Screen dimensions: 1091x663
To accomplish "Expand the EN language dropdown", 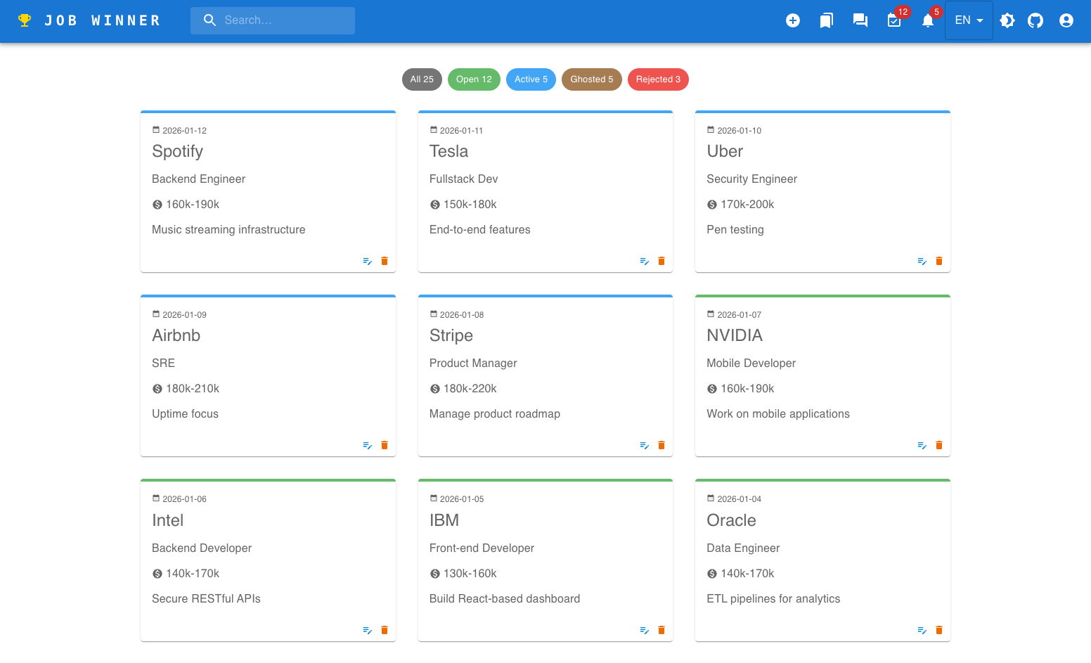I will pyautogui.click(x=969, y=20).
